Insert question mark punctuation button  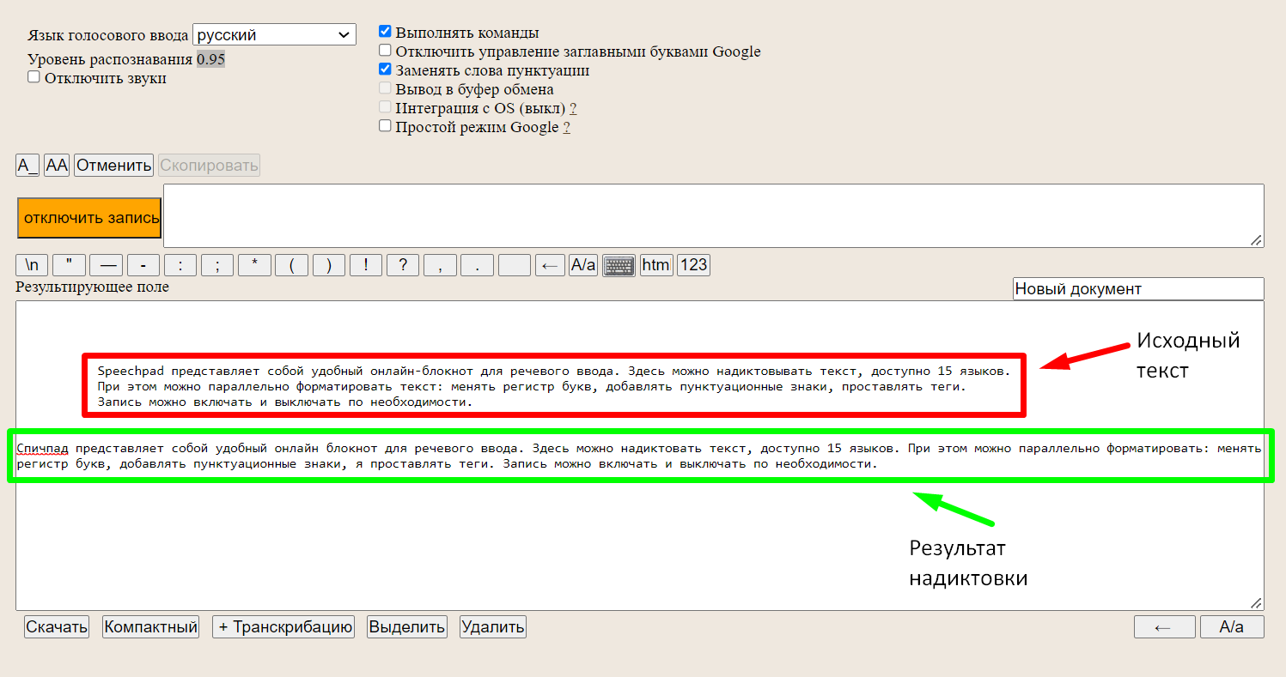(x=403, y=265)
